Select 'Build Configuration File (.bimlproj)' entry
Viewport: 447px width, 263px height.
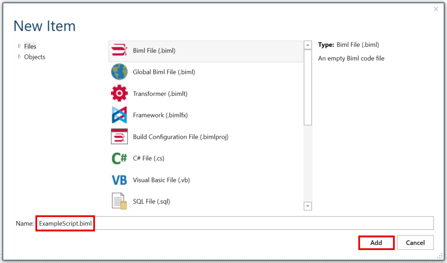[206, 137]
